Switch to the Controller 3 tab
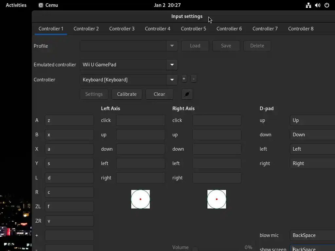The width and height of the screenshot is (335, 251). tap(122, 29)
